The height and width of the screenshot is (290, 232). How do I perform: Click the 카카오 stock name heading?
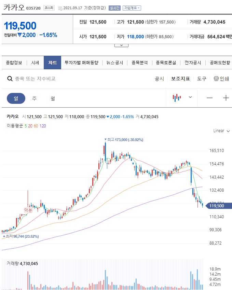pyautogui.click(x=14, y=8)
